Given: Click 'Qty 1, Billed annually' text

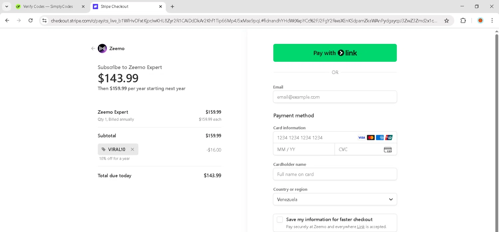Looking at the screenshot, I should 116,119.
